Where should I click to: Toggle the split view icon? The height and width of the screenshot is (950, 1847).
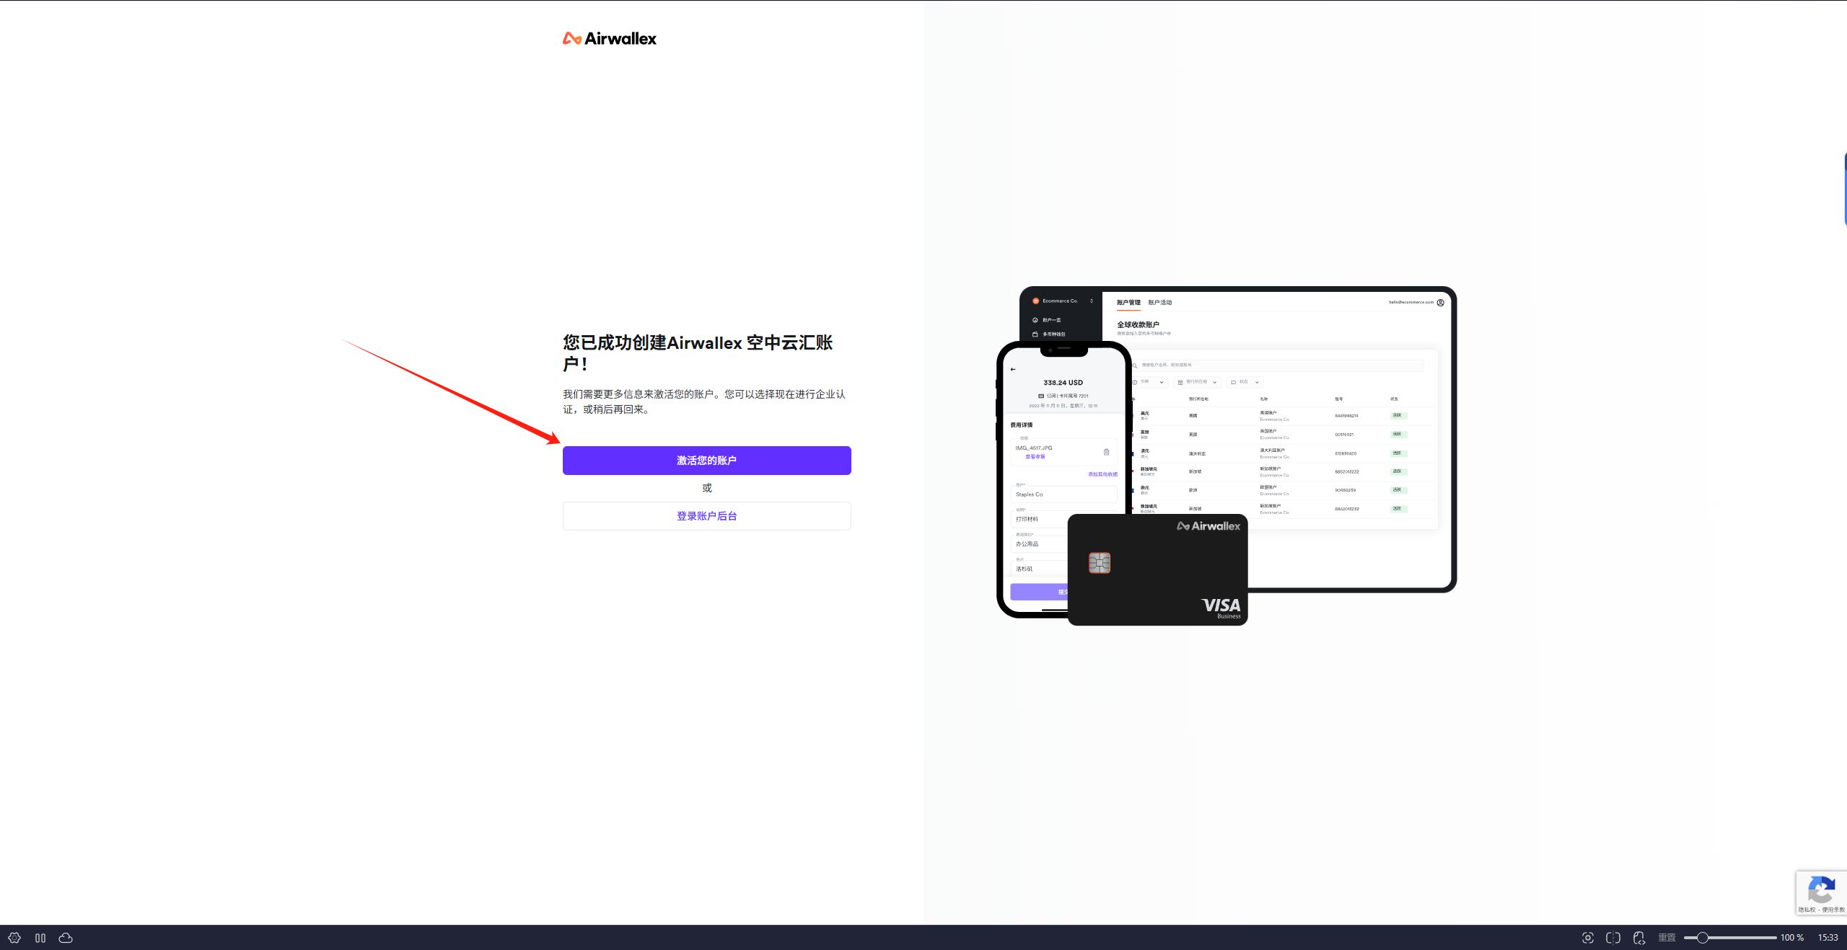1613,938
